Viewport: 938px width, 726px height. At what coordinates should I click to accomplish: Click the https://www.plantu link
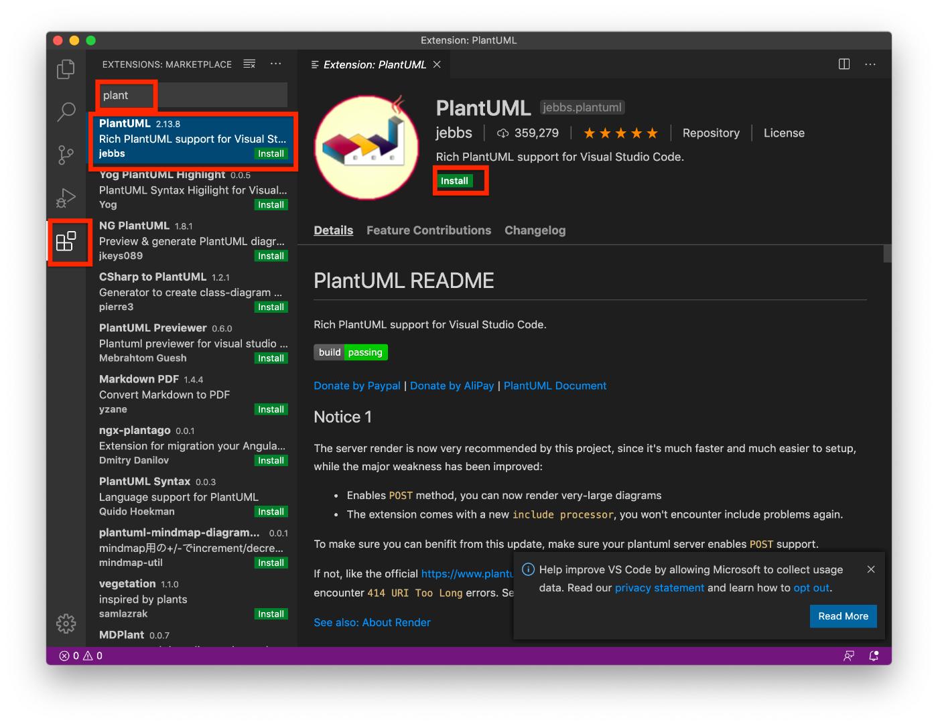pyautogui.click(x=467, y=574)
